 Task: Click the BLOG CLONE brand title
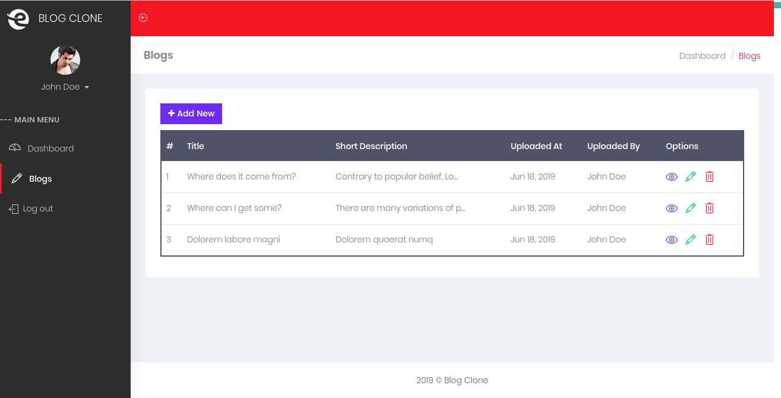[x=71, y=18]
